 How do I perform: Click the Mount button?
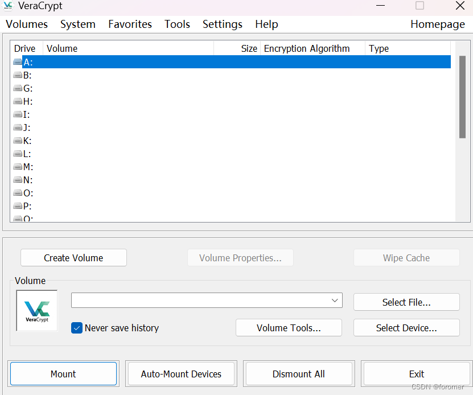(63, 374)
